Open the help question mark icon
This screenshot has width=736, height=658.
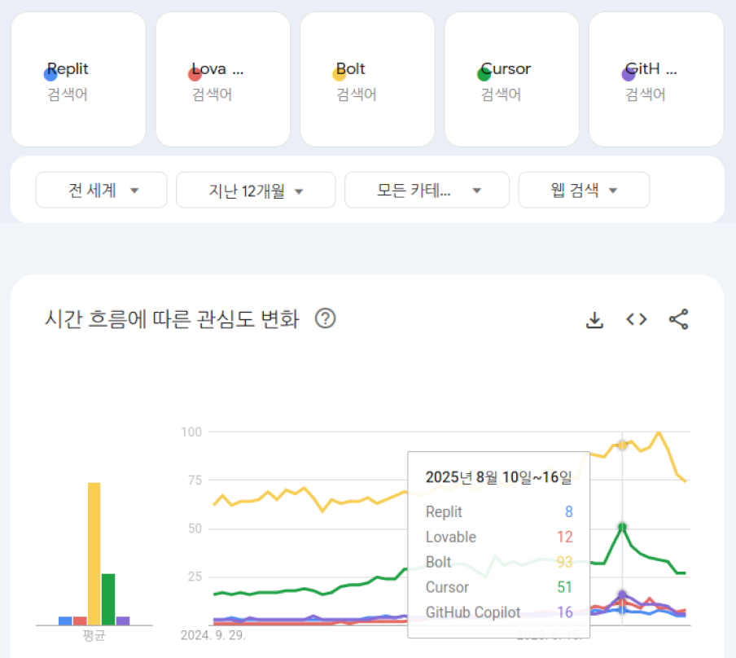(326, 318)
